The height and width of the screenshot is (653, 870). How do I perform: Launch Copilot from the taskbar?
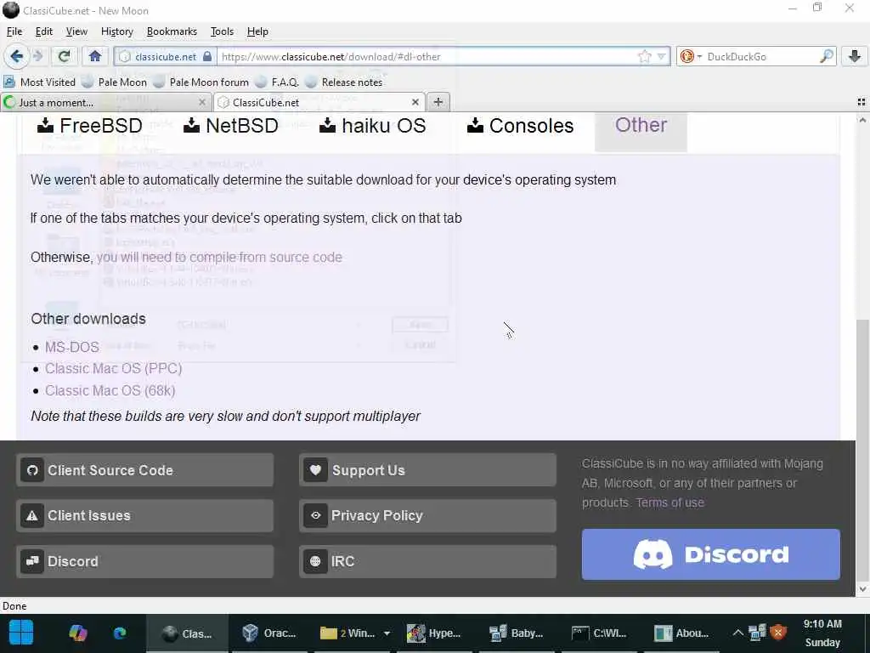tap(77, 633)
